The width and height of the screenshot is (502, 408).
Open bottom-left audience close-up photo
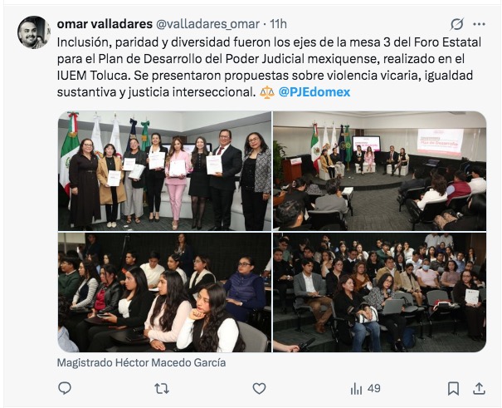point(164,292)
